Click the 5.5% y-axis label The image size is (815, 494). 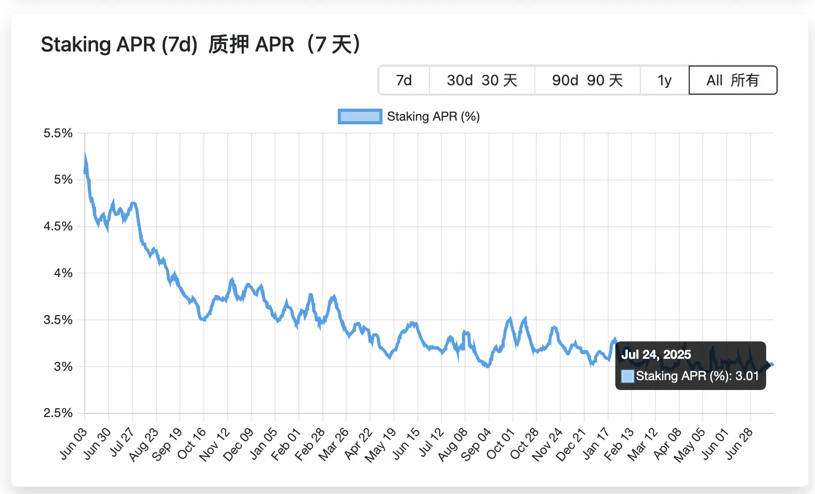point(58,133)
